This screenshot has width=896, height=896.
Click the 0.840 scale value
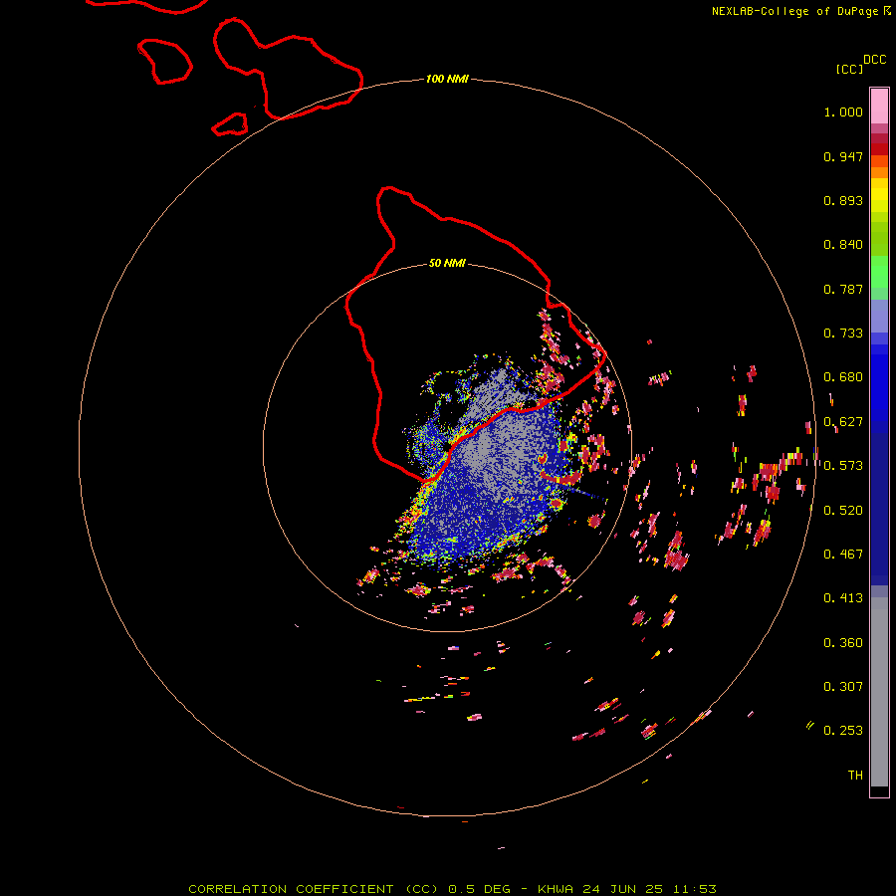click(x=843, y=245)
